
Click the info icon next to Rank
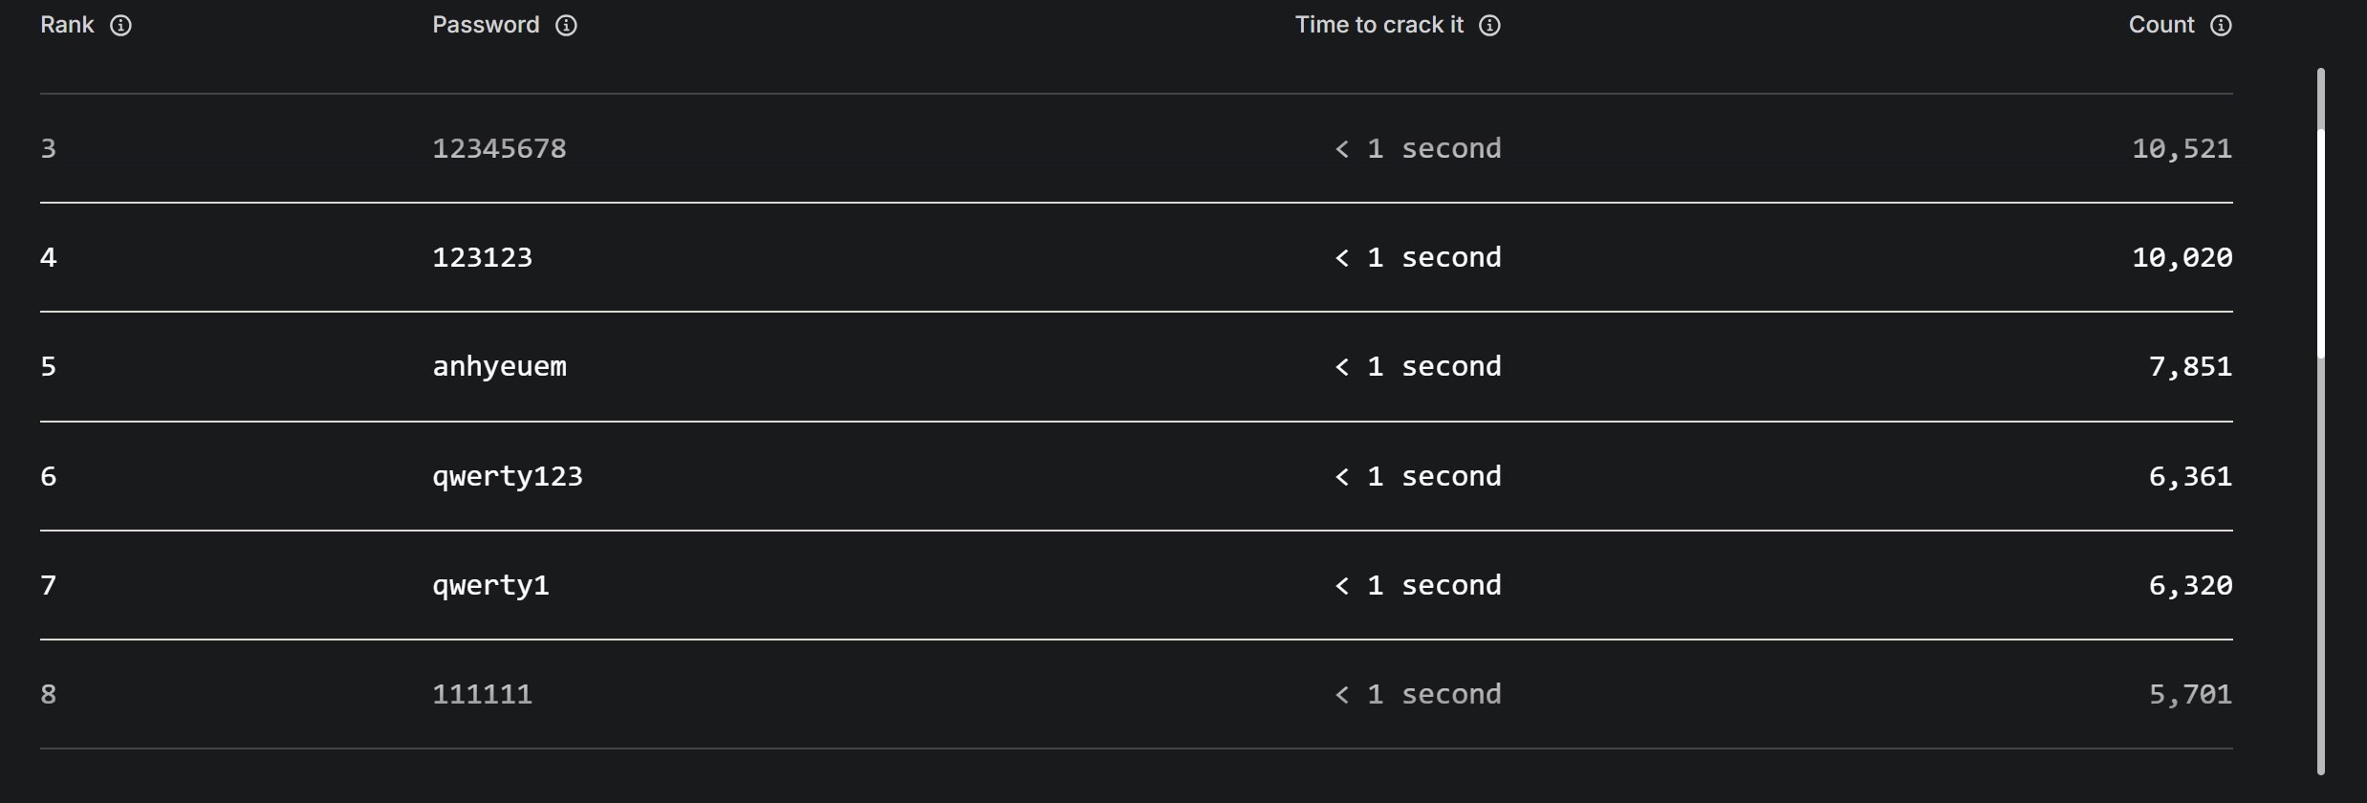click(x=120, y=26)
